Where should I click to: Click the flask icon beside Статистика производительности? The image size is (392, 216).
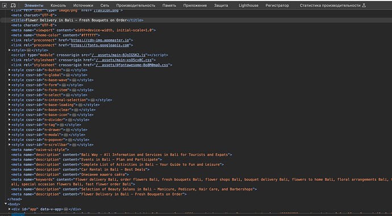pos(364,6)
